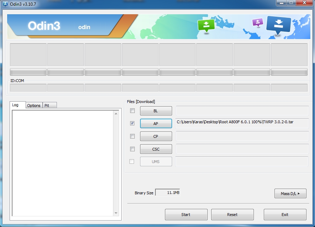Image resolution: width=315 pixels, height=227 pixels.
Task: Switch to the Pit tab
Action: [x=50, y=106]
